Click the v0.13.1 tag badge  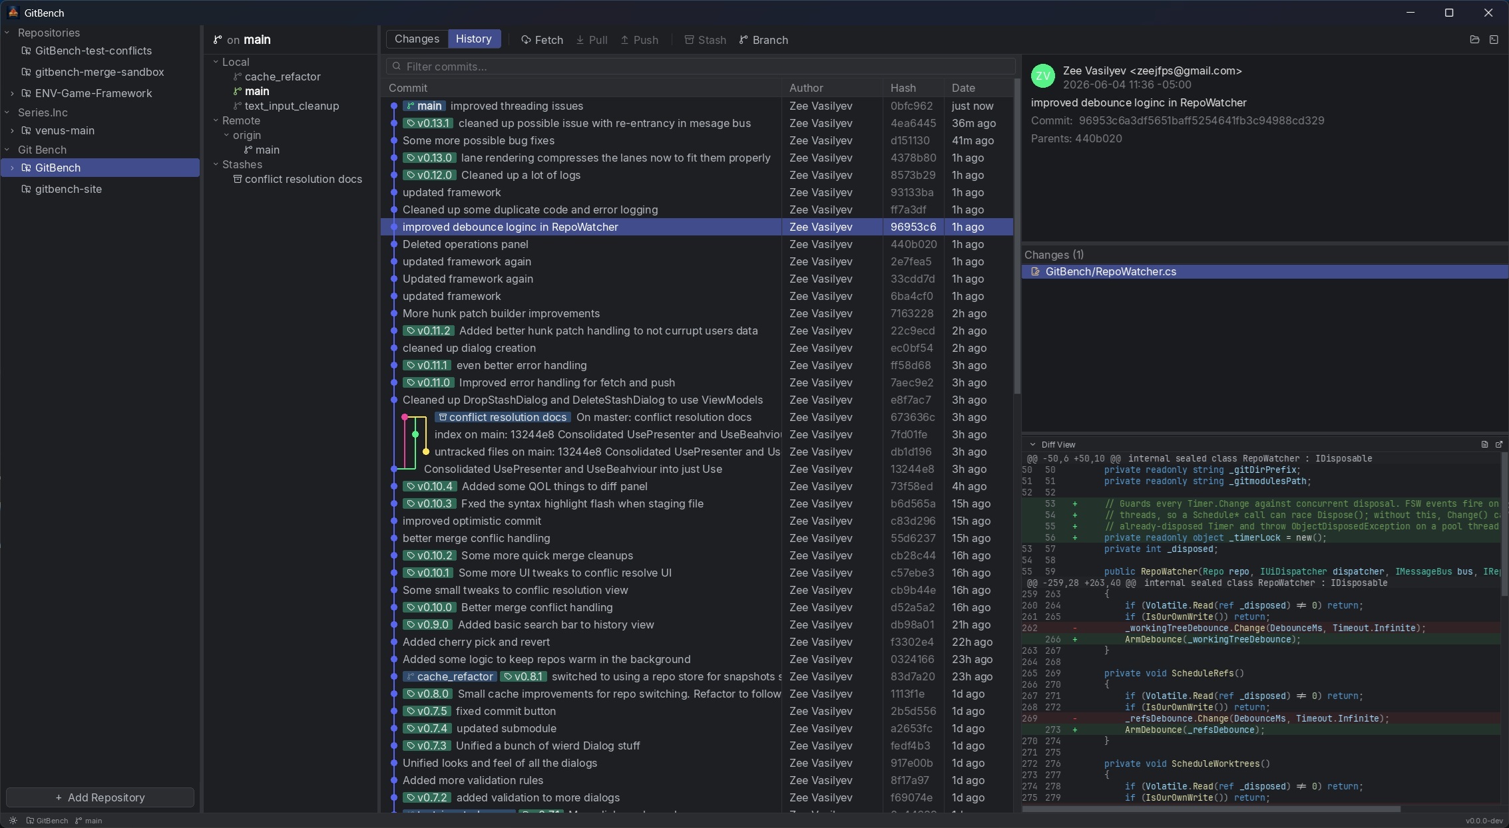(x=428, y=123)
